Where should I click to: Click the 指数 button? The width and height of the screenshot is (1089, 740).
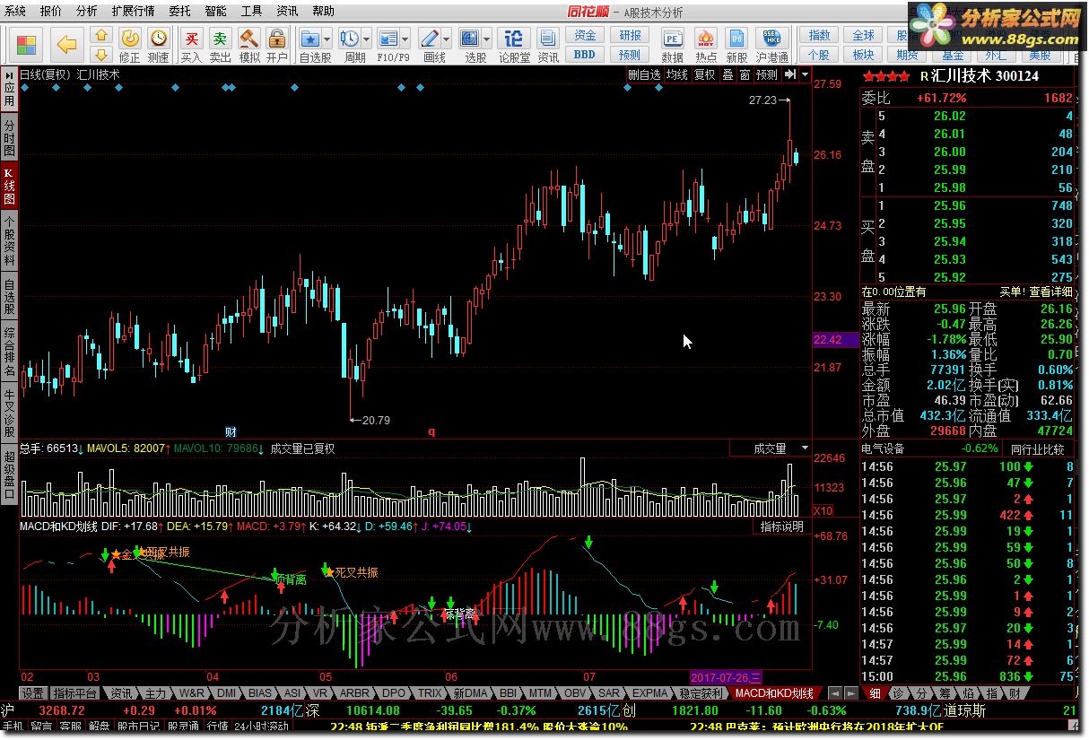pos(819,35)
